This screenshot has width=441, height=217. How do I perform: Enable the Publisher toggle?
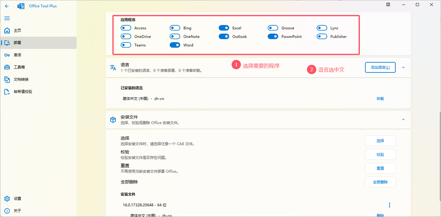point(322,36)
